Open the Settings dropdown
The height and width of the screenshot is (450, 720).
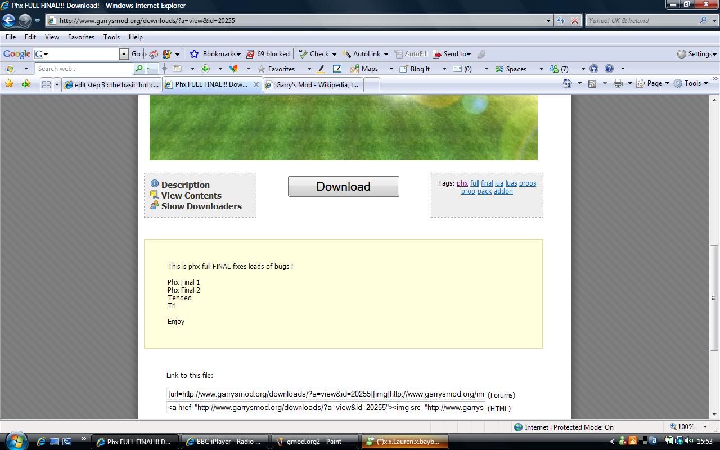tap(697, 54)
